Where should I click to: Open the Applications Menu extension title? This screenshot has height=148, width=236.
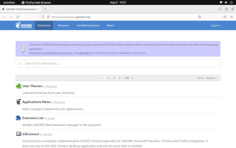[36, 102]
